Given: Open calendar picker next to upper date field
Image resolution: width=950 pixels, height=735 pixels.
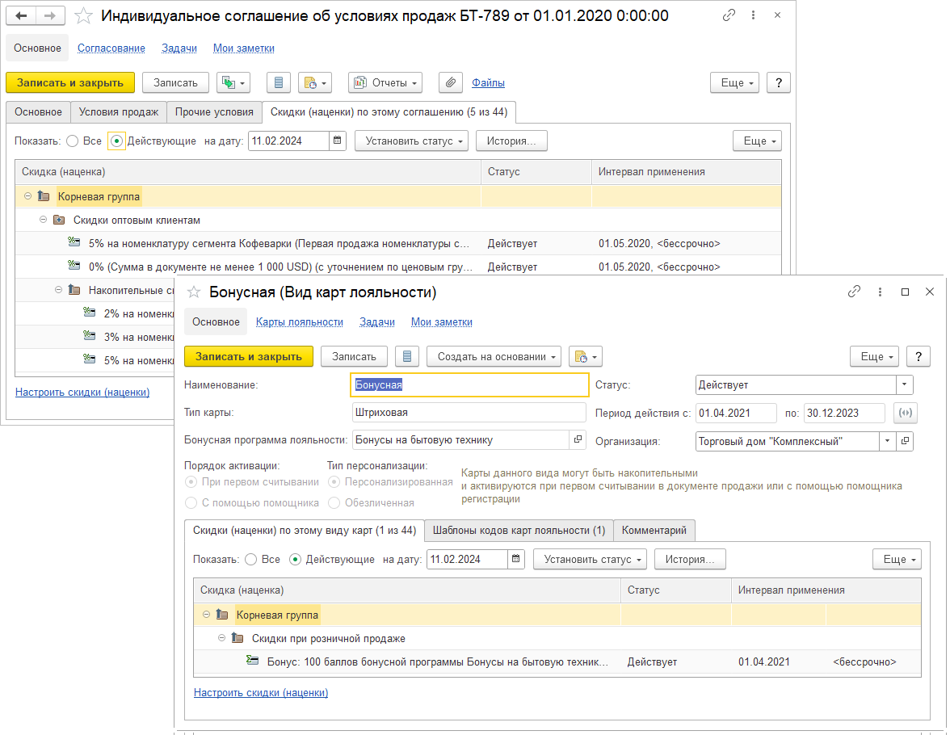Looking at the screenshot, I should 338,141.
